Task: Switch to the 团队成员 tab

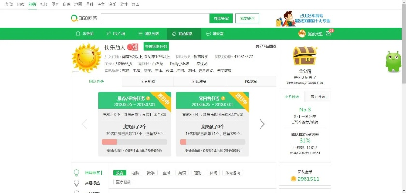Action: [199, 82]
